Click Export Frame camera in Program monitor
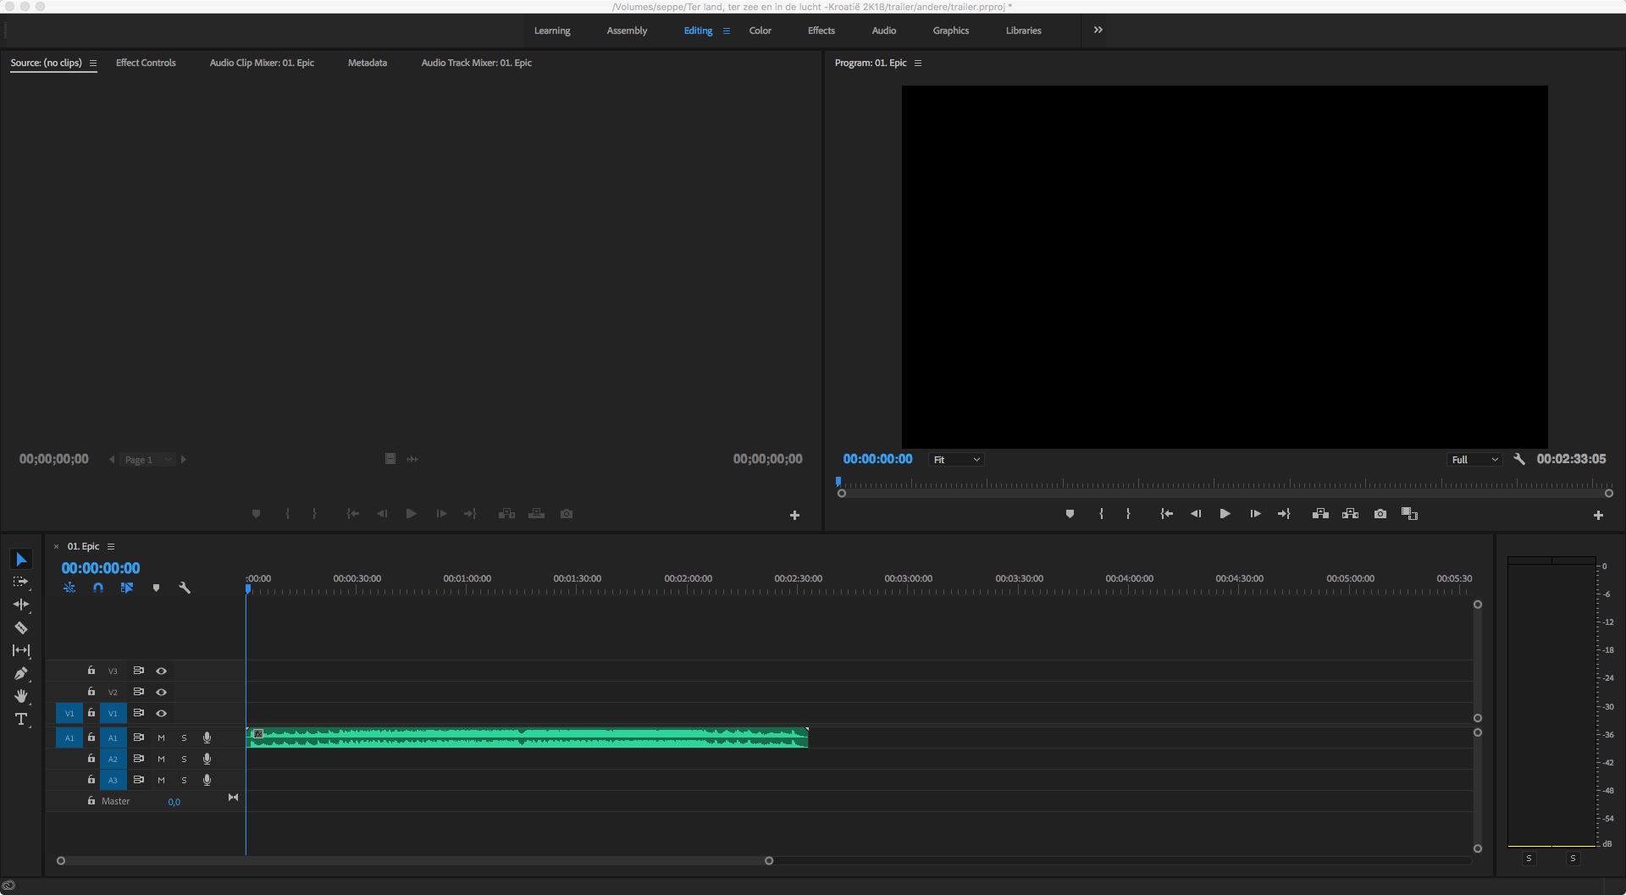Screen dimensions: 1626x895 [1380, 514]
